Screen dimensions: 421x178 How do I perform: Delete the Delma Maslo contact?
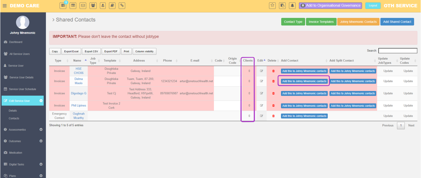coord(273,81)
